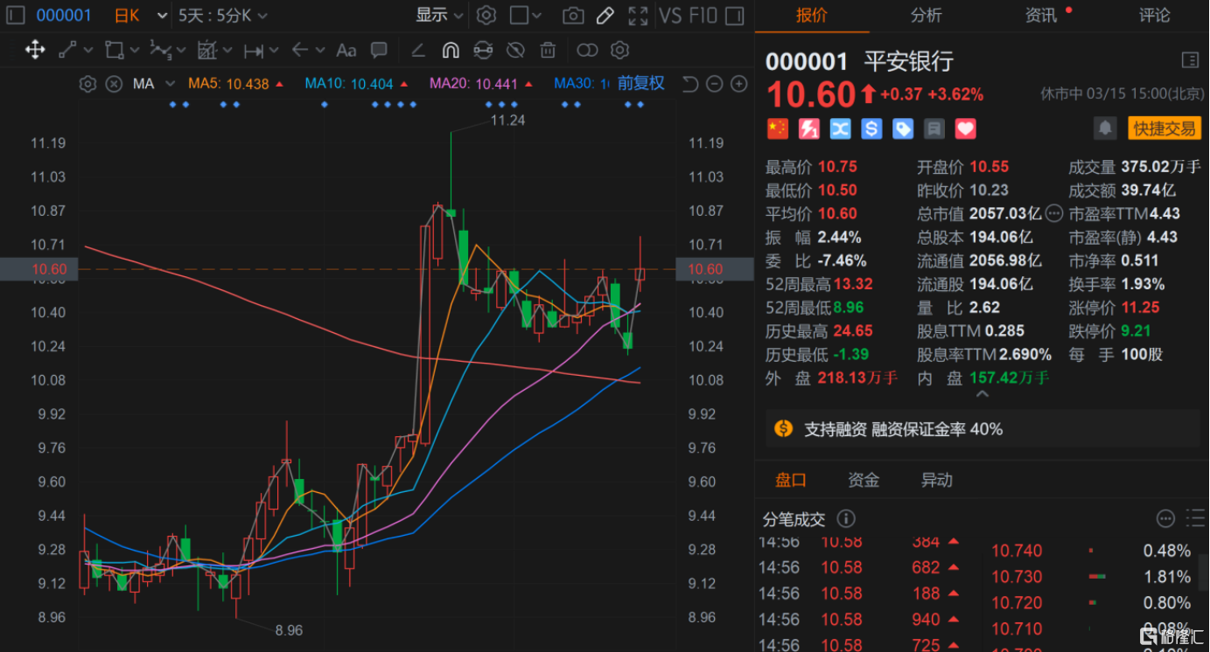Select the 报价 tab
This screenshot has height=652, width=1210.
tap(812, 15)
